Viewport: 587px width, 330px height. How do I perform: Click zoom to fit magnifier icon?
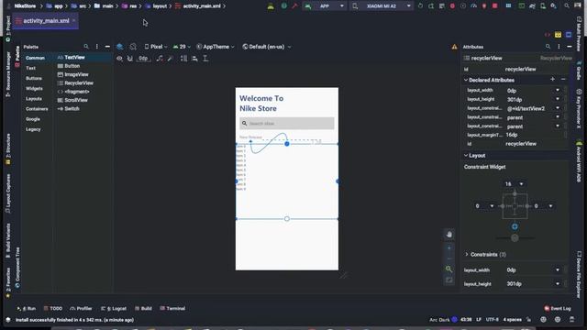click(x=449, y=269)
